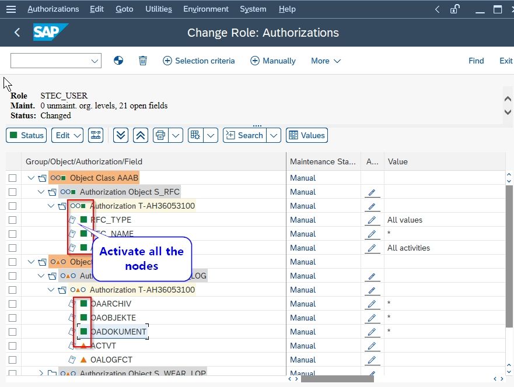Check the All activities row checkbox
The width and height of the screenshot is (514, 387).
pyautogui.click(x=12, y=248)
